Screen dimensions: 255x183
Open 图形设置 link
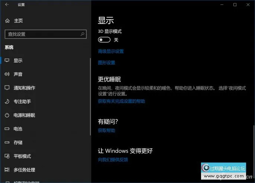click(x=106, y=63)
